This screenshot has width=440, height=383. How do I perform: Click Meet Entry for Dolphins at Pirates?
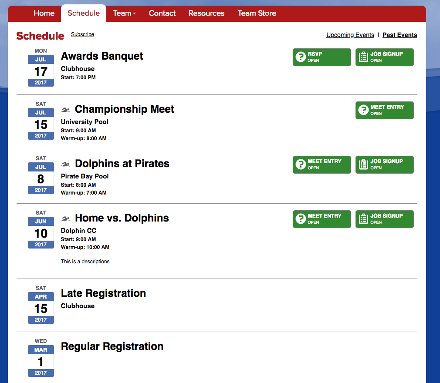point(322,165)
